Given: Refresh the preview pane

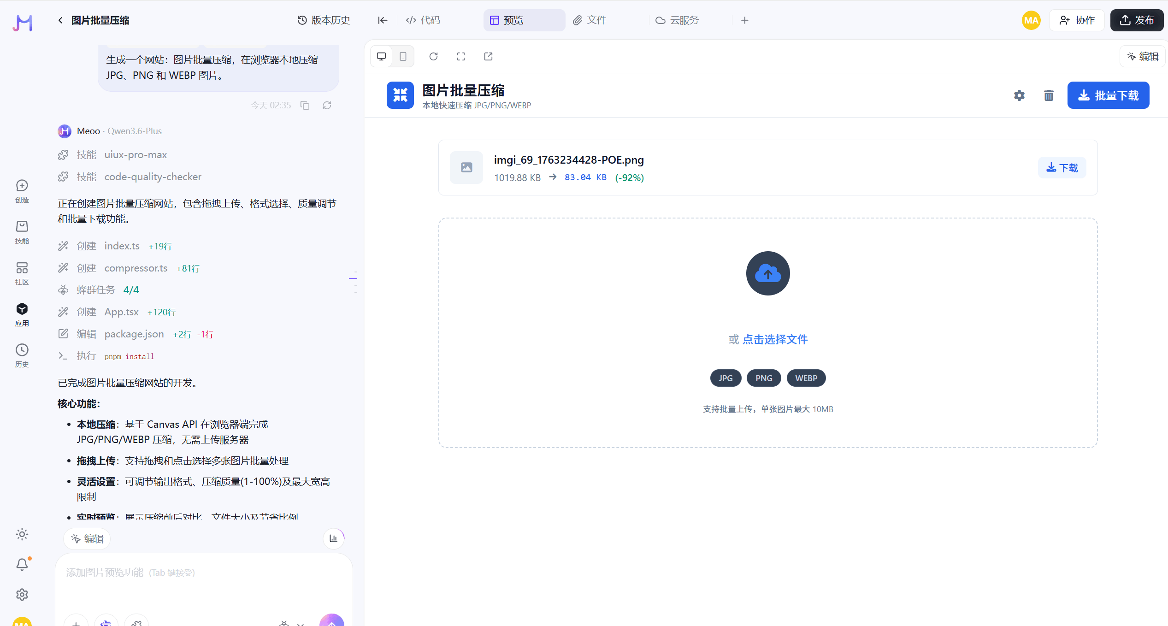Looking at the screenshot, I should (x=433, y=56).
